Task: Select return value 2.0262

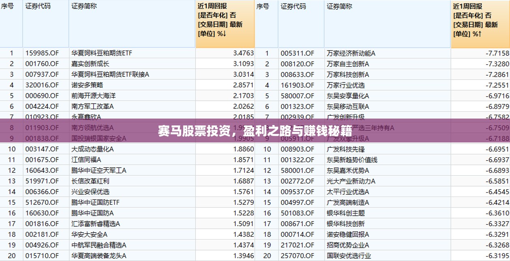Action: [x=243, y=106]
